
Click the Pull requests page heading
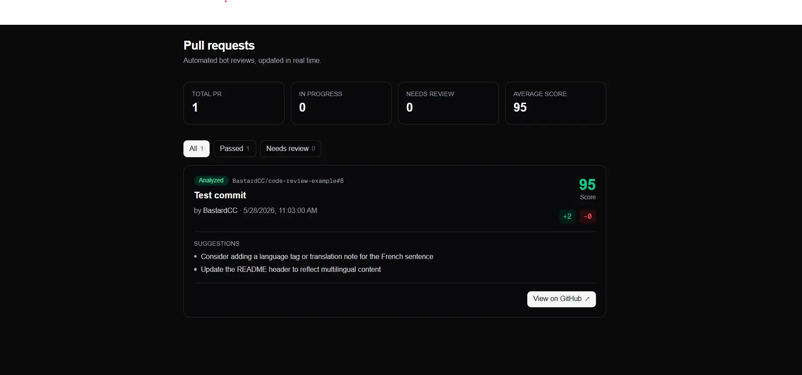coord(219,46)
